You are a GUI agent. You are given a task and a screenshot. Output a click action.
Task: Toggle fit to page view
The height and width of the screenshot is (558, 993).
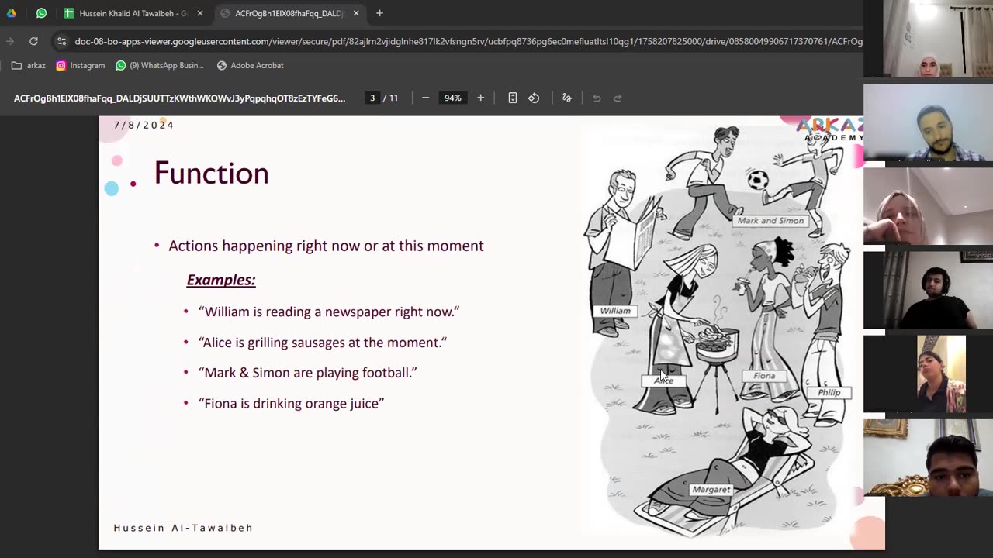coord(513,98)
